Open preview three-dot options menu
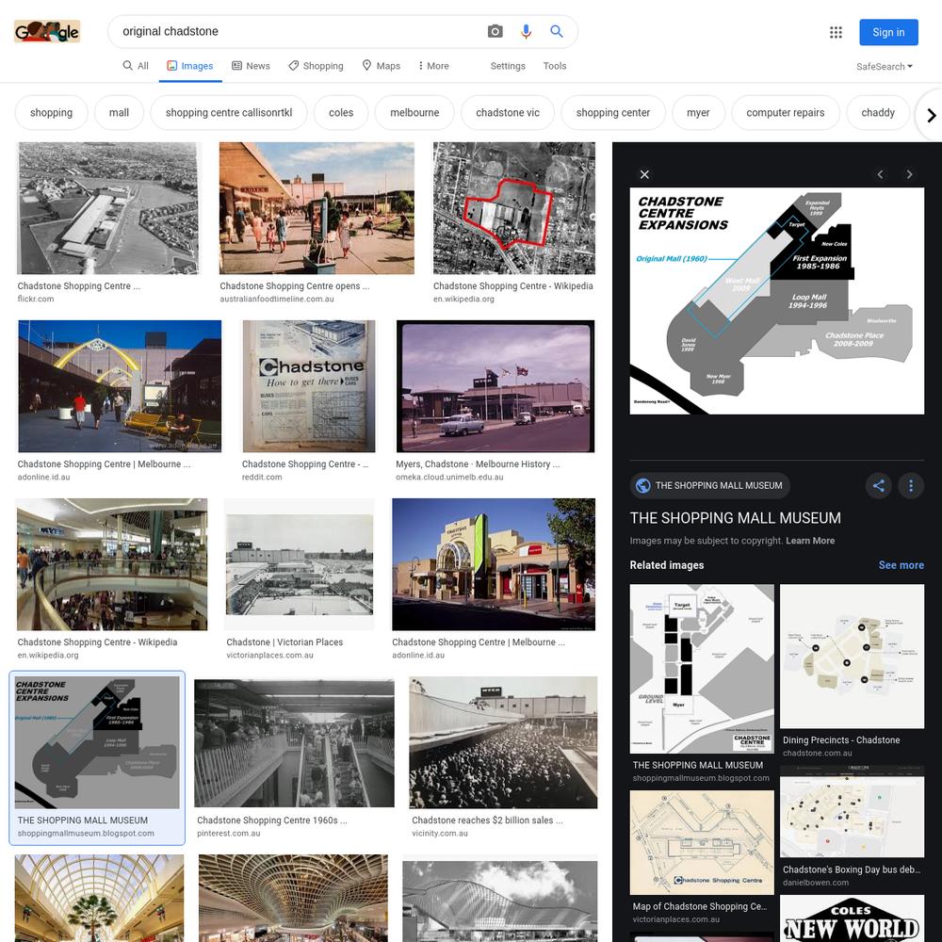The height and width of the screenshot is (942, 942). tap(911, 485)
